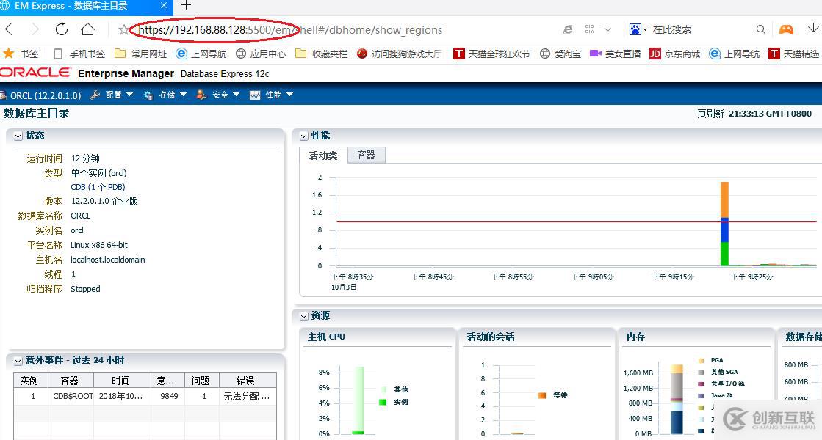Collapse the 意外事件 incidents panel
Viewport: 822px width, 440px height.
[18, 361]
